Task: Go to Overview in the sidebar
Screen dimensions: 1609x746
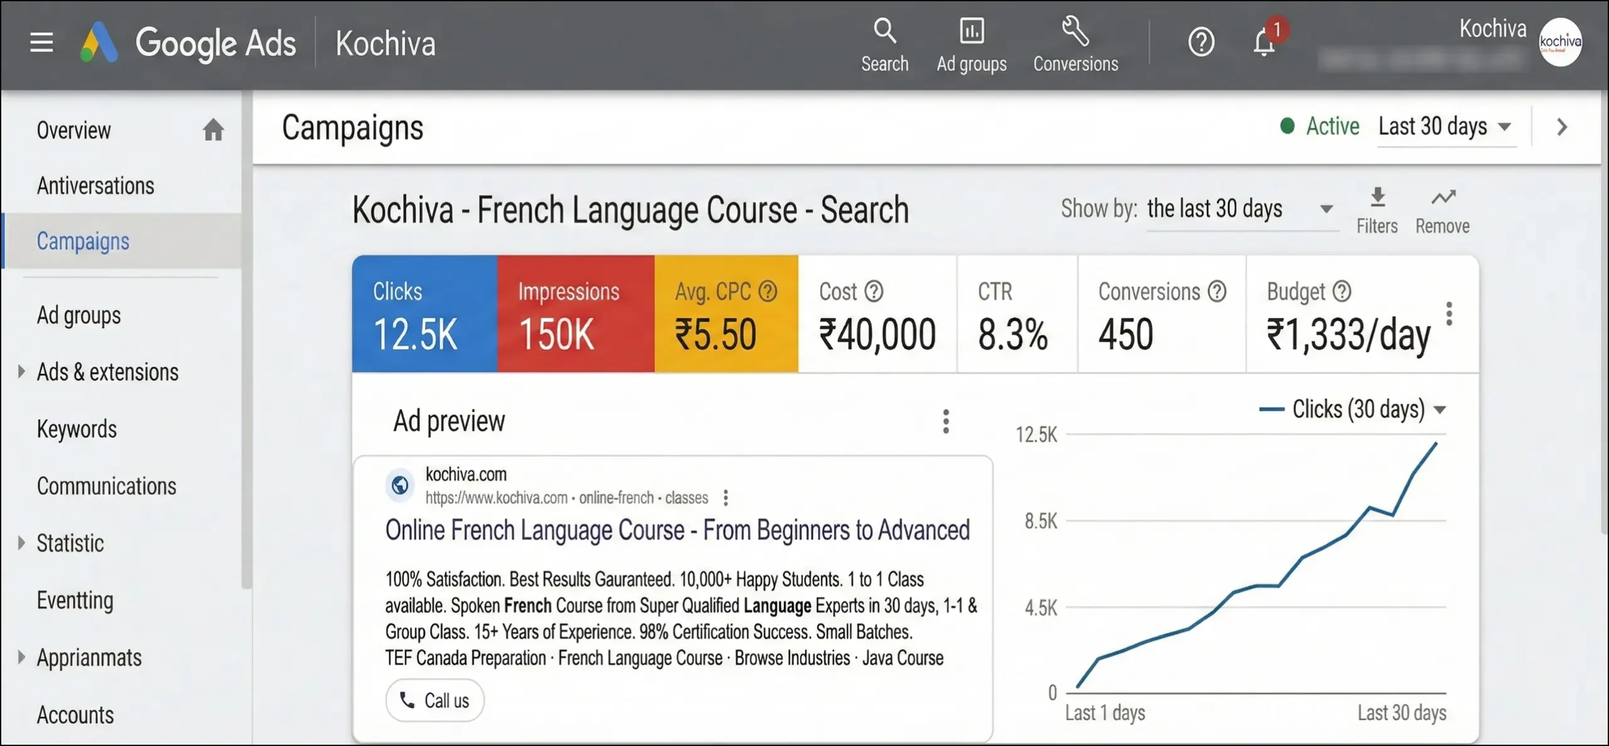Action: (74, 131)
